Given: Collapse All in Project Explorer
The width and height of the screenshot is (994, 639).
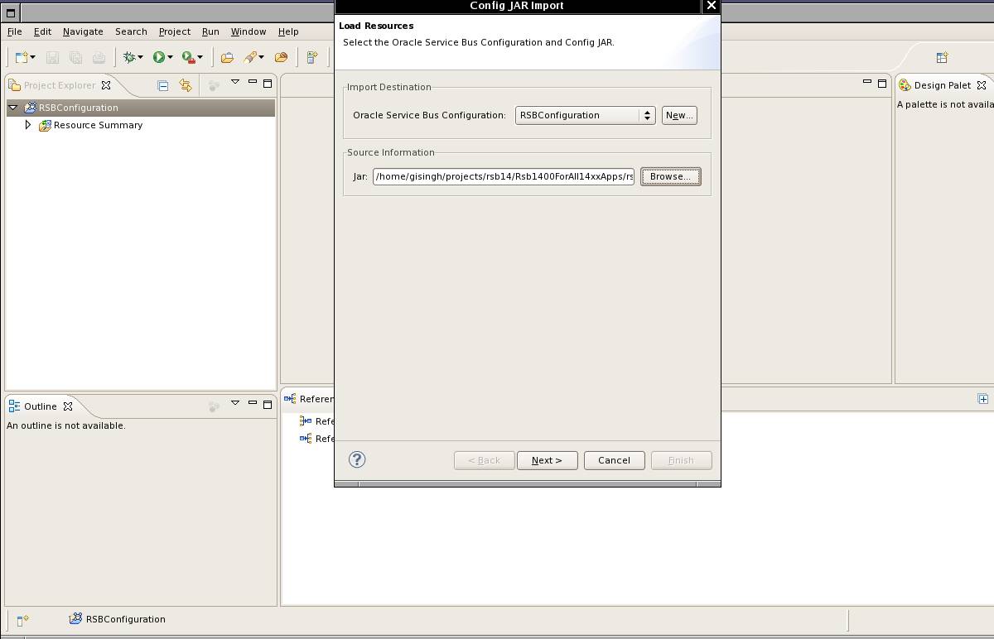Looking at the screenshot, I should pyautogui.click(x=163, y=85).
